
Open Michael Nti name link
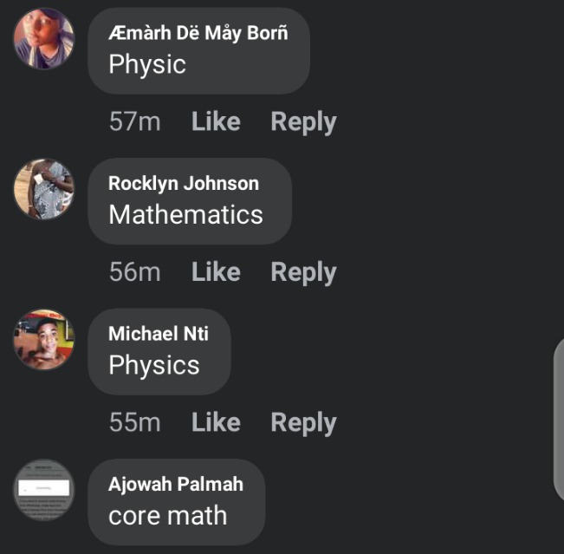pyautogui.click(x=159, y=334)
